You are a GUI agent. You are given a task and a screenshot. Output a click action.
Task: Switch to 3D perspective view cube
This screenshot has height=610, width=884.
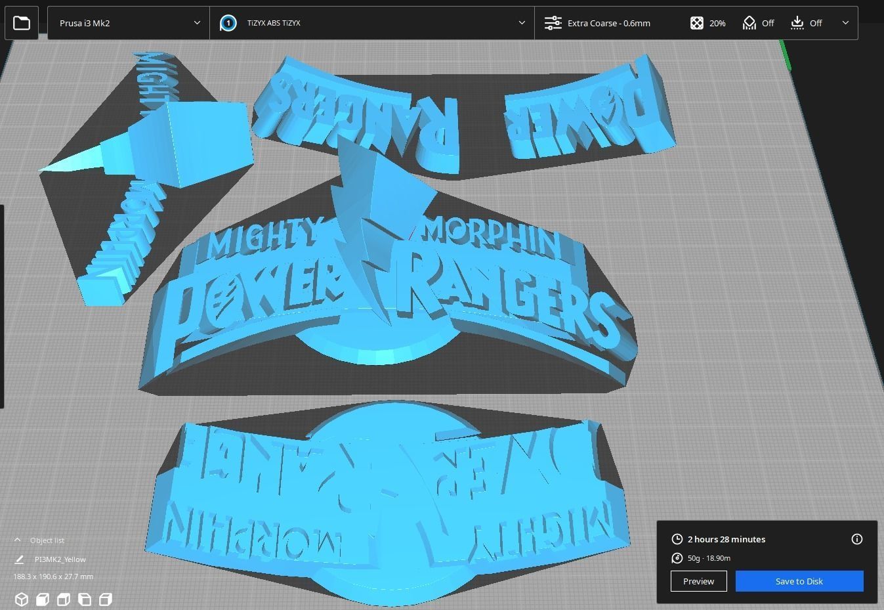pos(22,599)
